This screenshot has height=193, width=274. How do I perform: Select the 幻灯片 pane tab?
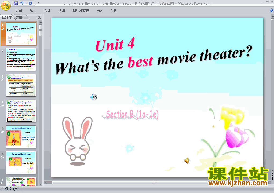(7, 17)
